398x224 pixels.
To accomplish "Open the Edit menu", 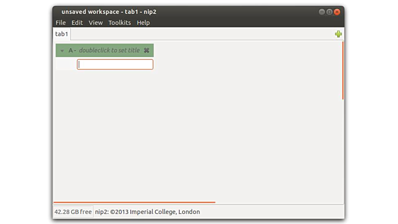I will [x=77, y=23].
